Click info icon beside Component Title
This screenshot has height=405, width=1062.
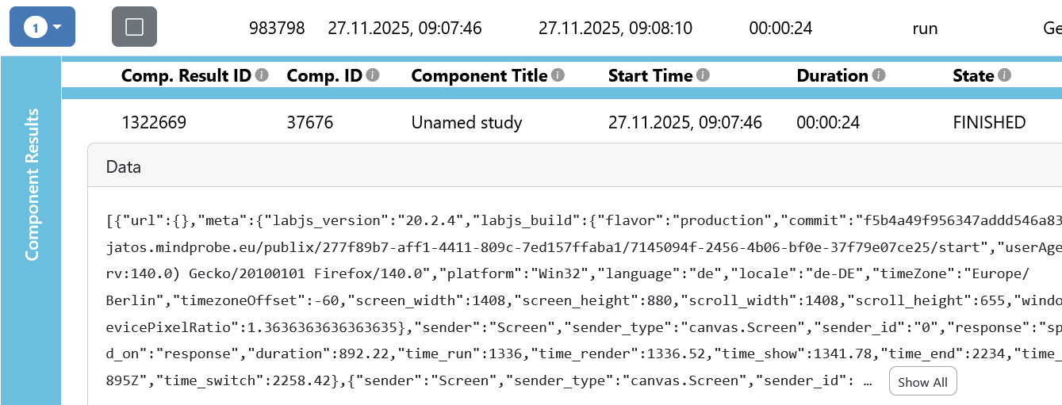coord(558,75)
